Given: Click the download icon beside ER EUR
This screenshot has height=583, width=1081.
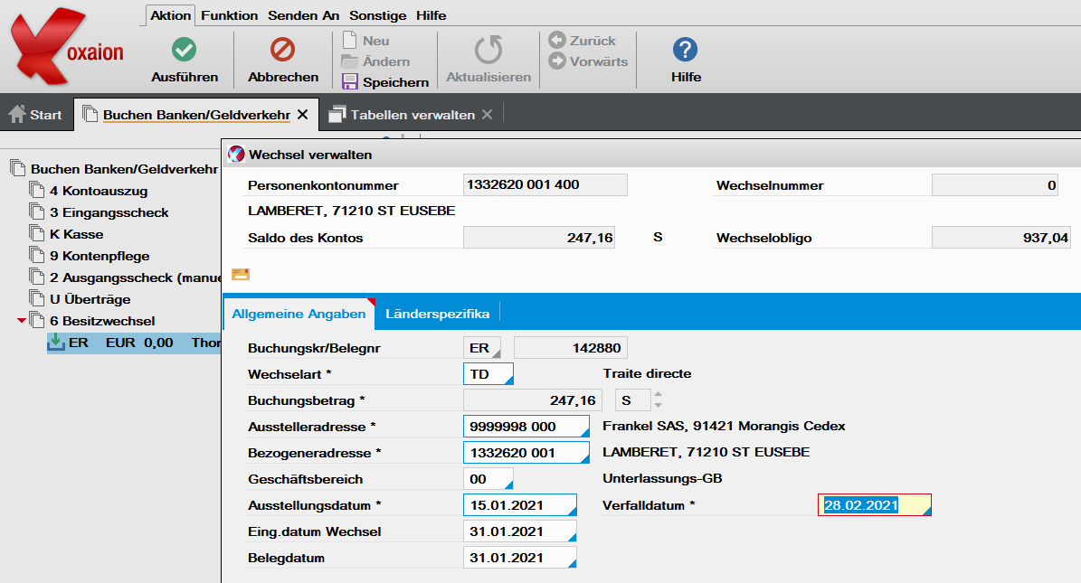Looking at the screenshot, I should tap(56, 341).
